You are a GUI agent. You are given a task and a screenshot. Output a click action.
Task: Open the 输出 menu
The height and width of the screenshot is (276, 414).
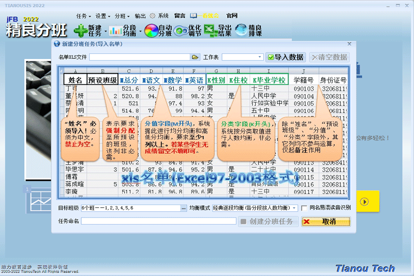click(x=140, y=16)
